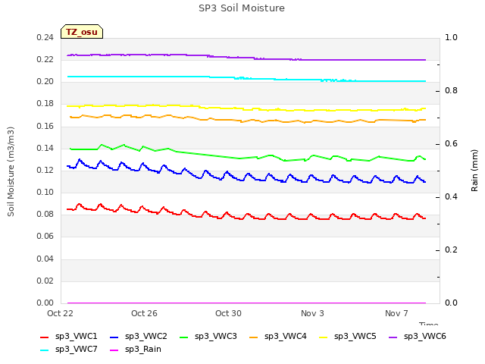Image resolution: width=485 pixels, height=364 pixels.
Task: Click the Oct 26 x-axis tick label
Action: click(x=144, y=313)
